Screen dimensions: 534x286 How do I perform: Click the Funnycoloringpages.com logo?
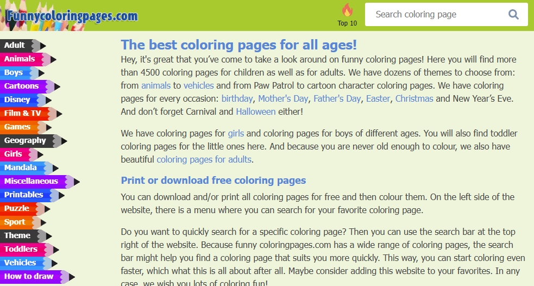click(72, 16)
